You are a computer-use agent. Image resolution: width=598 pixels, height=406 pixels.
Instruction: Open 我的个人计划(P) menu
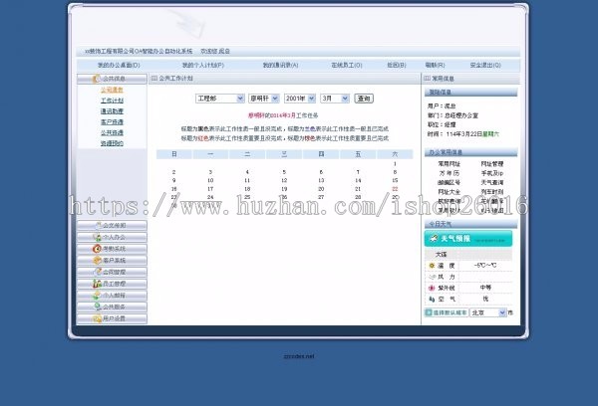coord(203,65)
